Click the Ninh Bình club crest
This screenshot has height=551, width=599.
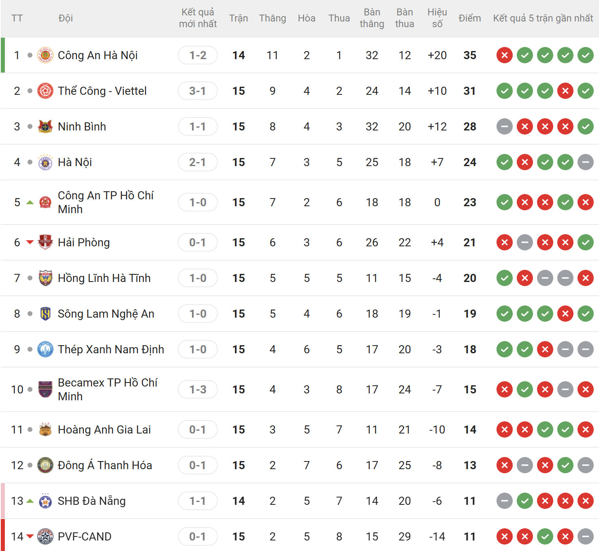(x=45, y=126)
